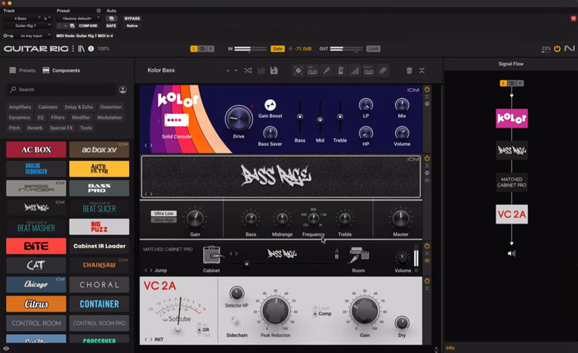Toggle the output Limit button
The width and height of the screenshot is (578, 353).
373,48
